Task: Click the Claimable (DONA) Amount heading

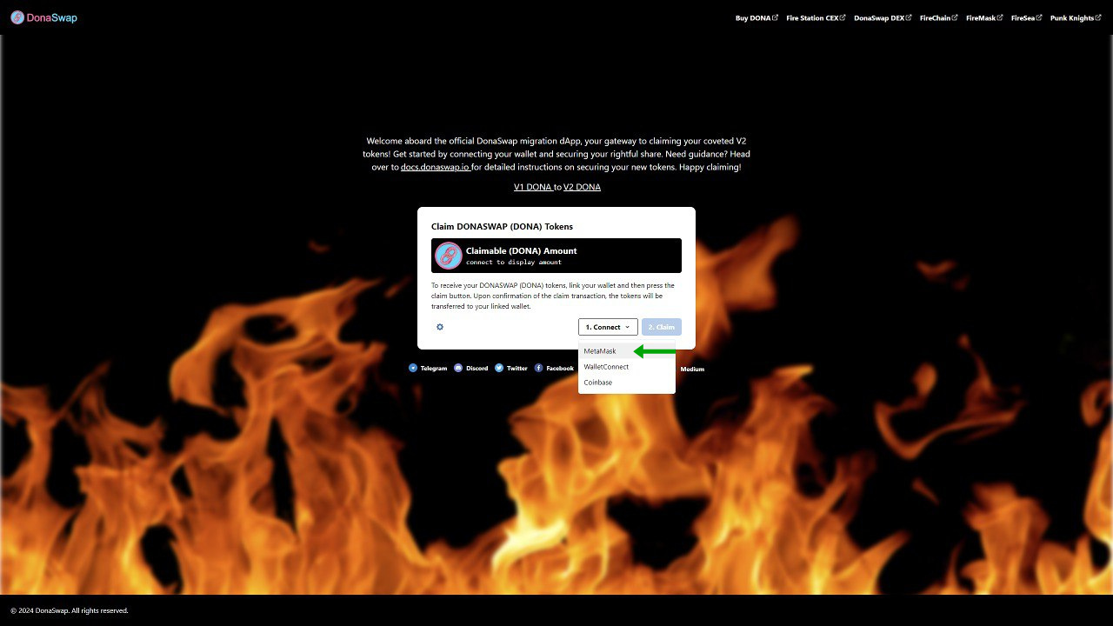Action: coord(521,250)
